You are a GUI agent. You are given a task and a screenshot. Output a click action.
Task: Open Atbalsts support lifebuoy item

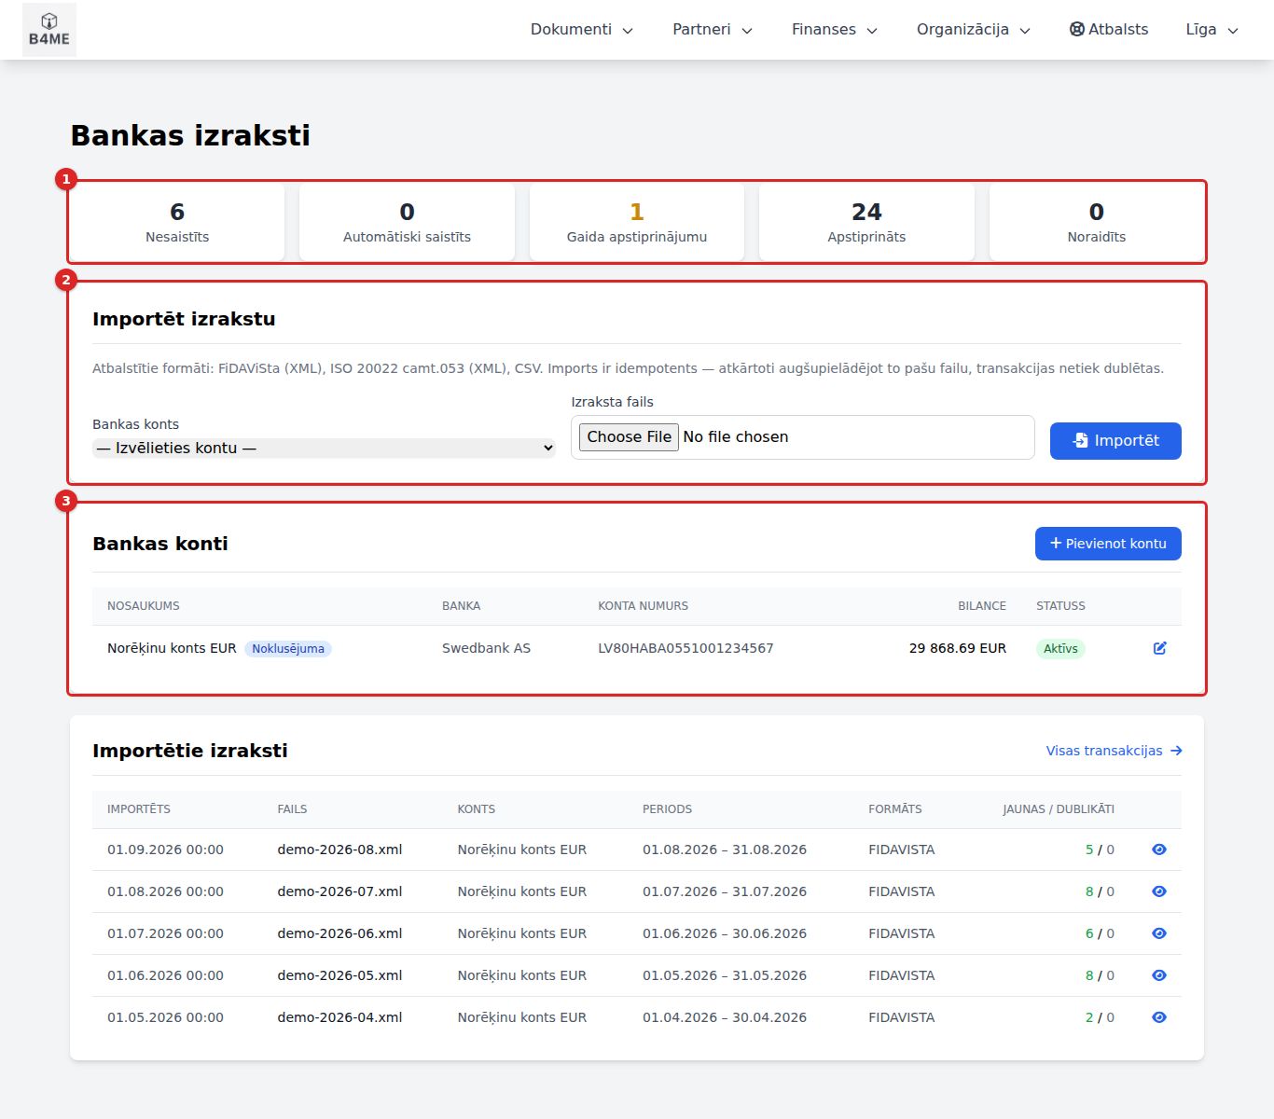click(x=1109, y=30)
